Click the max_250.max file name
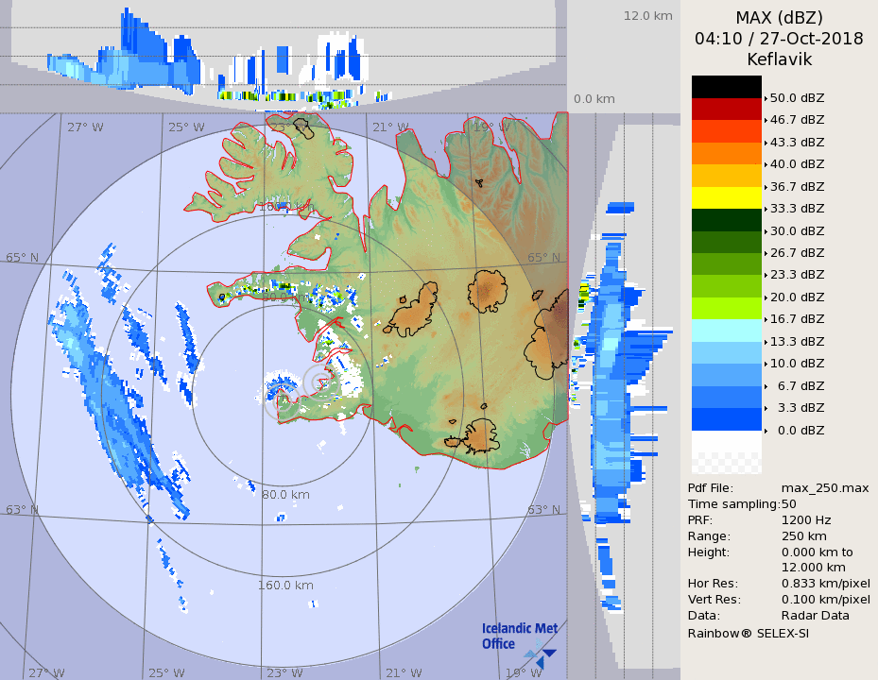This screenshot has width=878, height=680. tap(825, 487)
